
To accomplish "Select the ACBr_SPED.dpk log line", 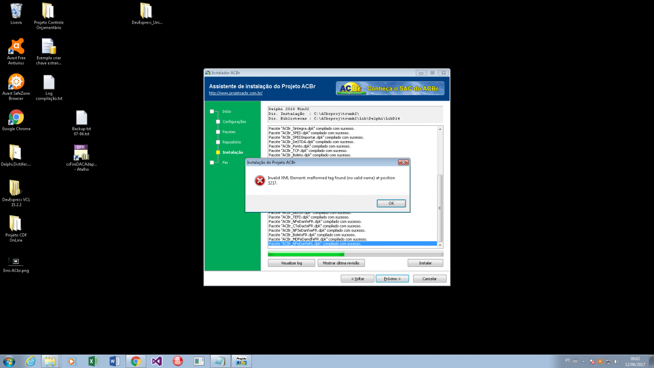I will pyautogui.click(x=353, y=133).
